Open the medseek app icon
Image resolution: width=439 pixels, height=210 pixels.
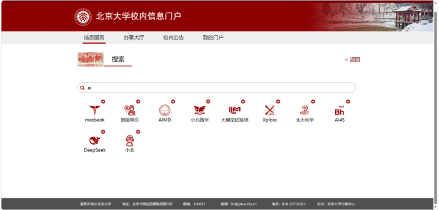click(x=95, y=110)
